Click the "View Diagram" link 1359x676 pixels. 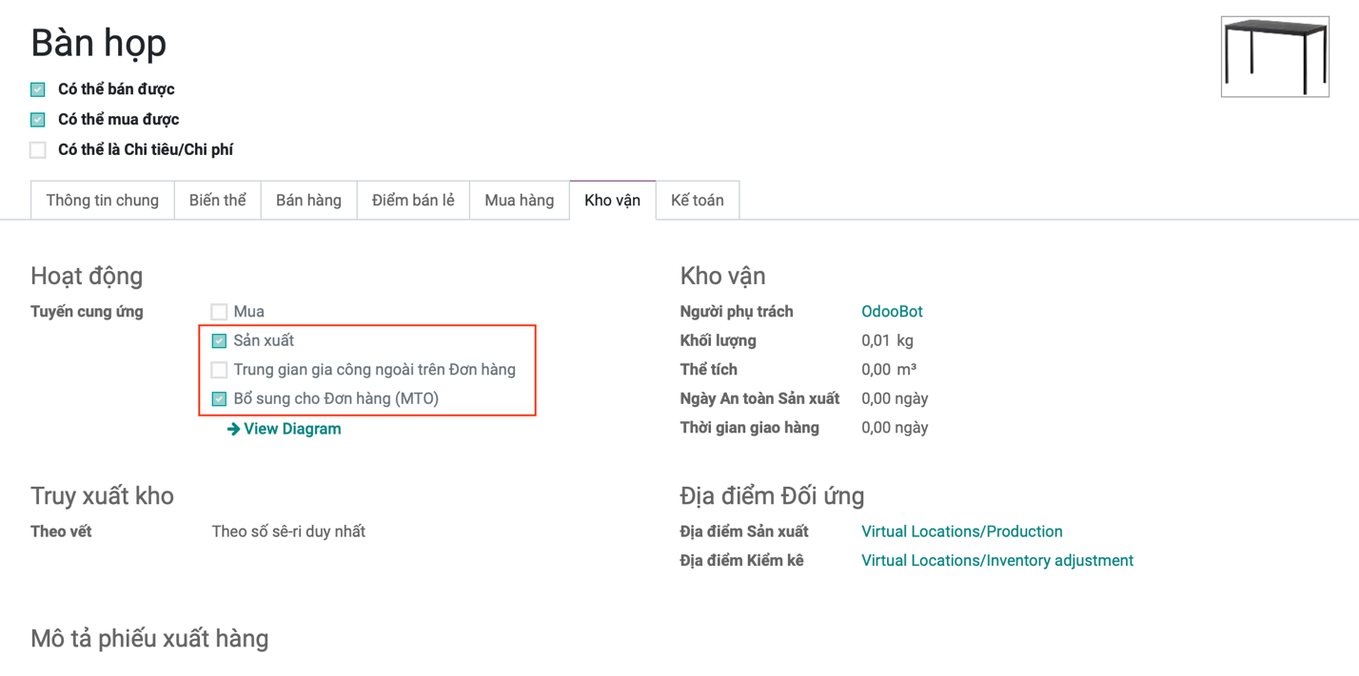[x=292, y=429]
